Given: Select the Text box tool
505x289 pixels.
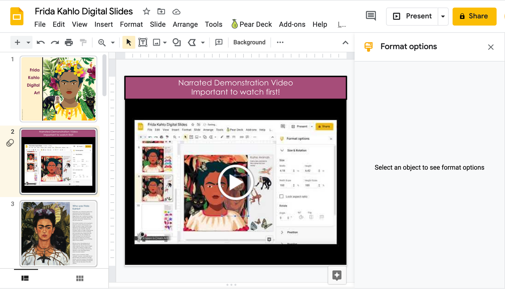Looking at the screenshot, I should click(143, 42).
